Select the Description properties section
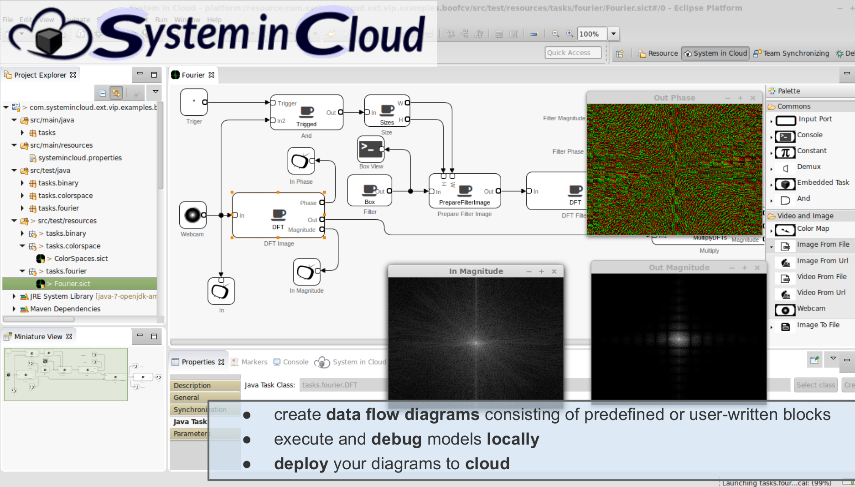The width and height of the screenshot is (855, 487). 205,386
